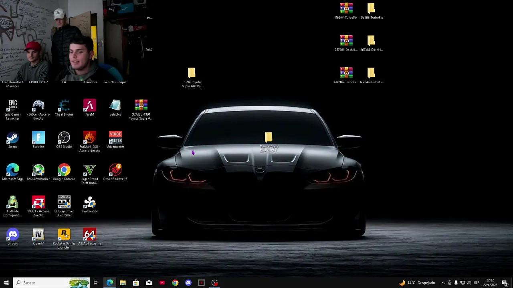Switch to OBS recording icon in taskbar
Image resolution: width=513 pixels, height=288 pixels.
pos(215,283)
